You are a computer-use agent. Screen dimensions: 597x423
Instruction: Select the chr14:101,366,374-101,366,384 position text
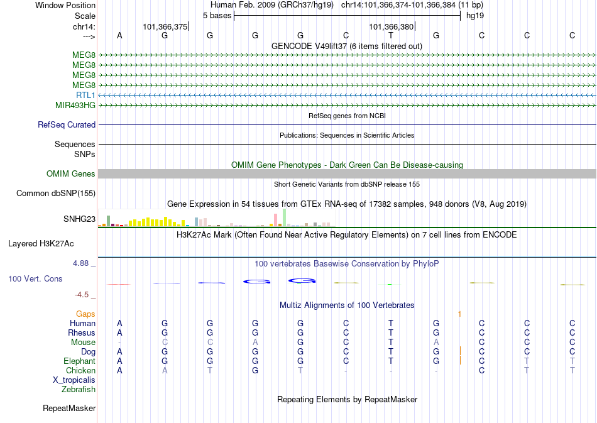[x=412, y=5]
